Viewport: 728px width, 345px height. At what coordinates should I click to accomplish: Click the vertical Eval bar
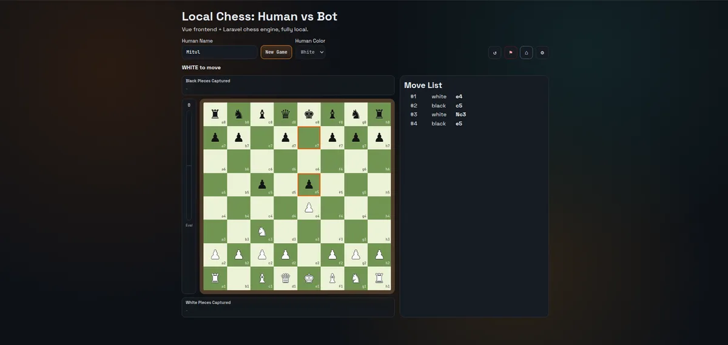(x=189, y=165)
